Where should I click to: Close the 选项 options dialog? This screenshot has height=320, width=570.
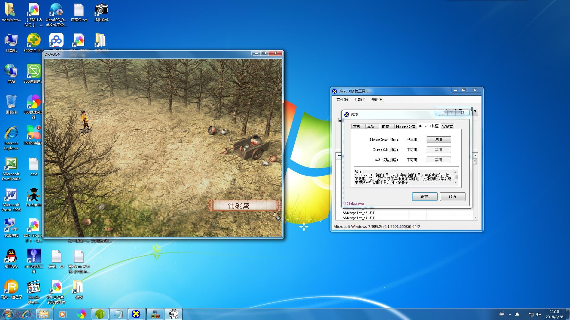click(x=463, y=113)
